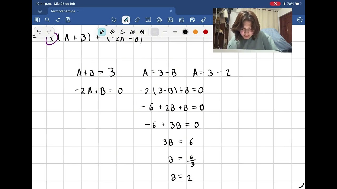
Task: Tap the 10:44 p.m. clock
Action: 44,4
